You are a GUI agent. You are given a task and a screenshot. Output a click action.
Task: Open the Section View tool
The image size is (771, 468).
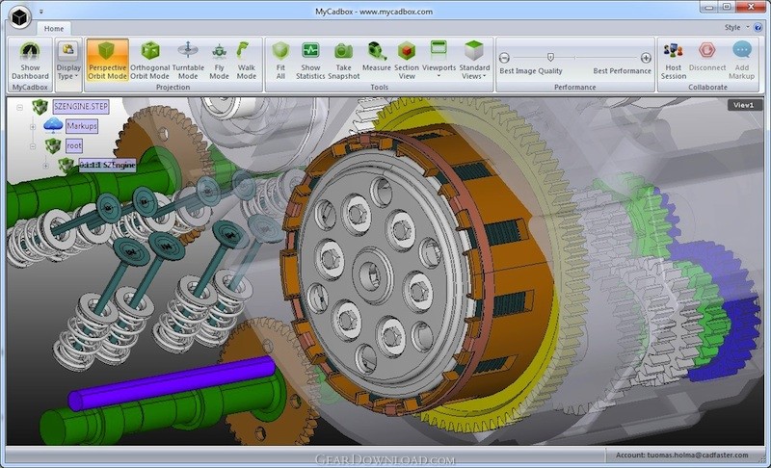point(407,61)
